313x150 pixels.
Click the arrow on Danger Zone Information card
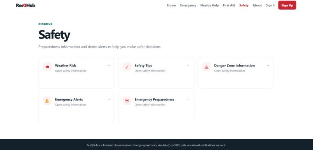(x=268, y=65)
